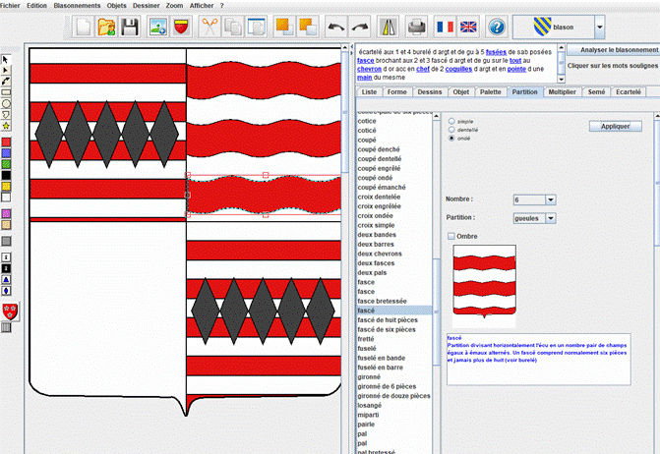Screen dimensions: 660x454
Task: Open the Blasonnements menu
Action: tap(76, 5)
